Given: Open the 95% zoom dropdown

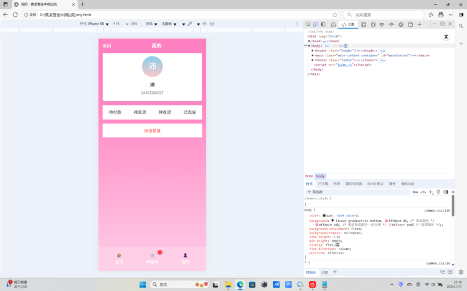Looking at the screenshot, I should click(x=151, y=24).
